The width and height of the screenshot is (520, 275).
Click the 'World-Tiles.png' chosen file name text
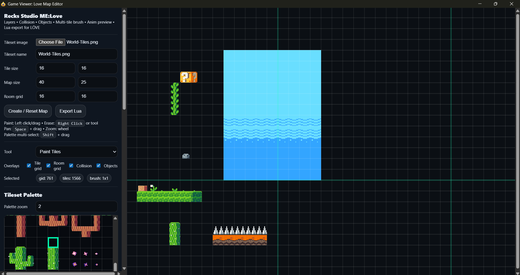point(82,42)
